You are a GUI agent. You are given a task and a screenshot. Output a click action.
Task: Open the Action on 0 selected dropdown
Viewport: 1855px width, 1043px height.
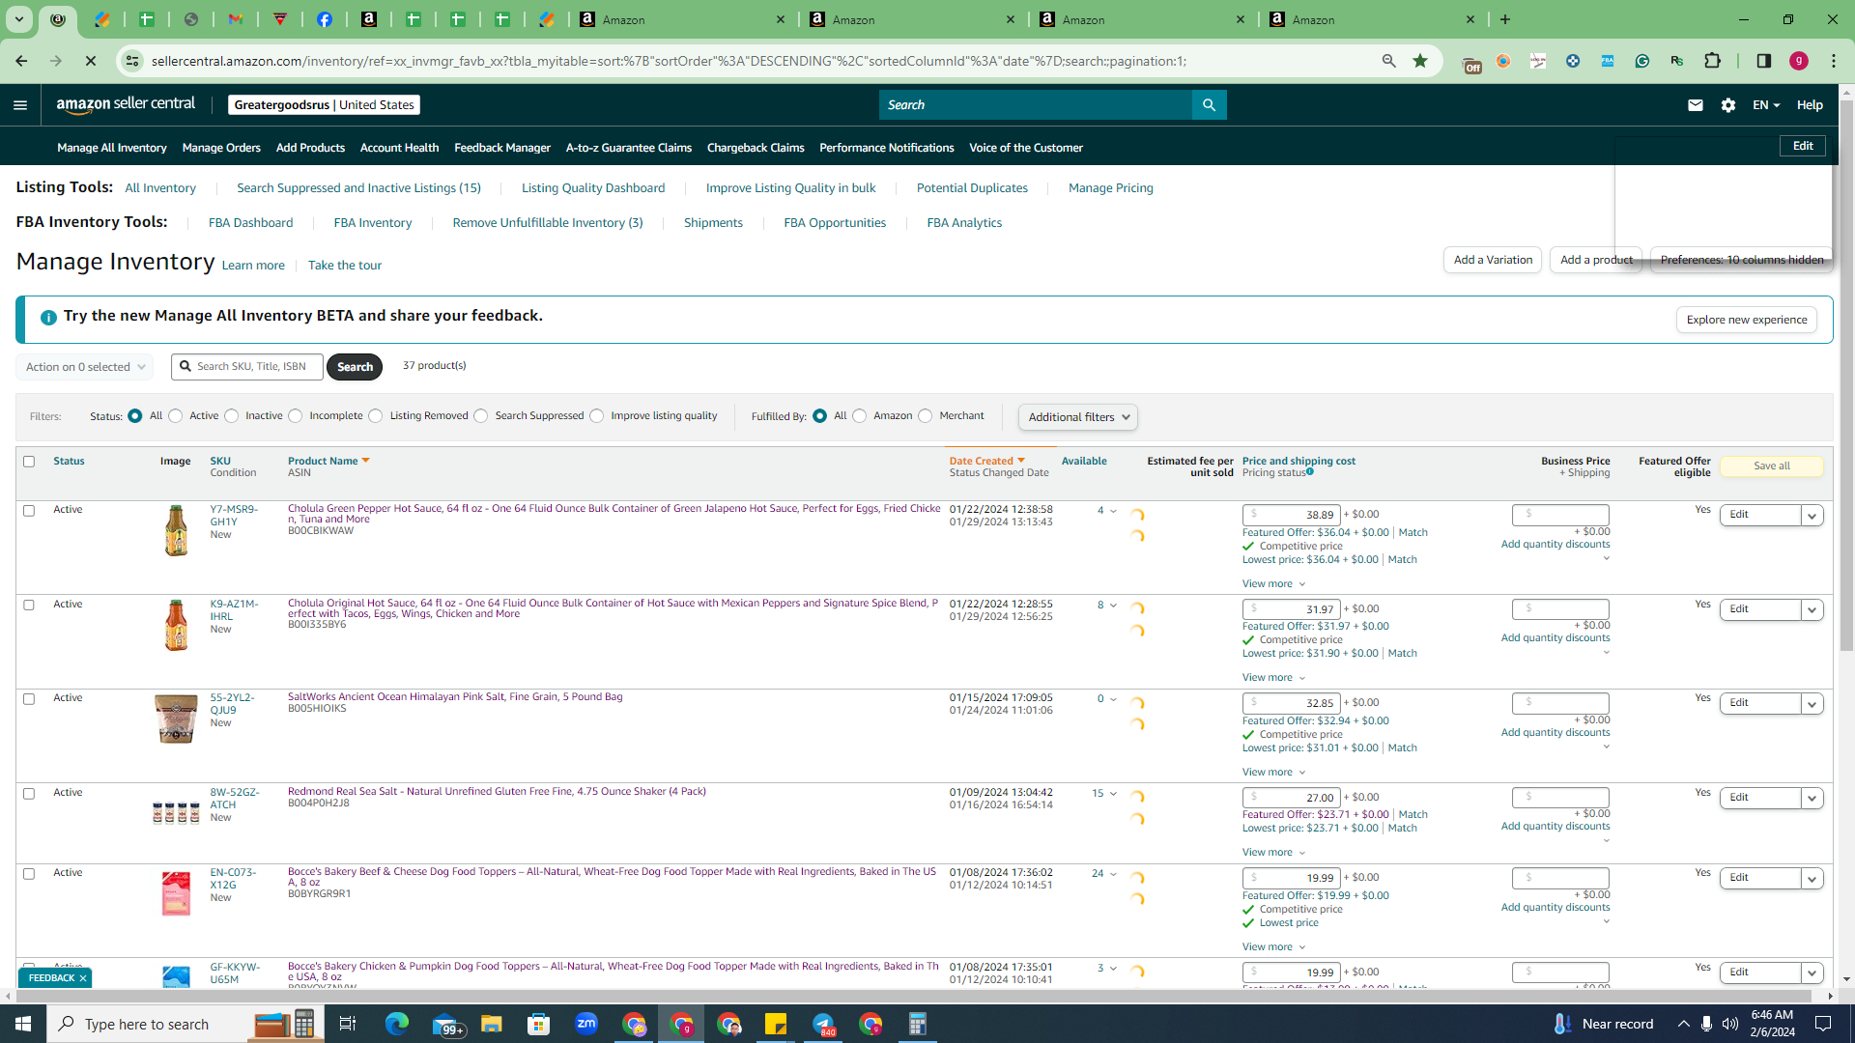point(85,367)
